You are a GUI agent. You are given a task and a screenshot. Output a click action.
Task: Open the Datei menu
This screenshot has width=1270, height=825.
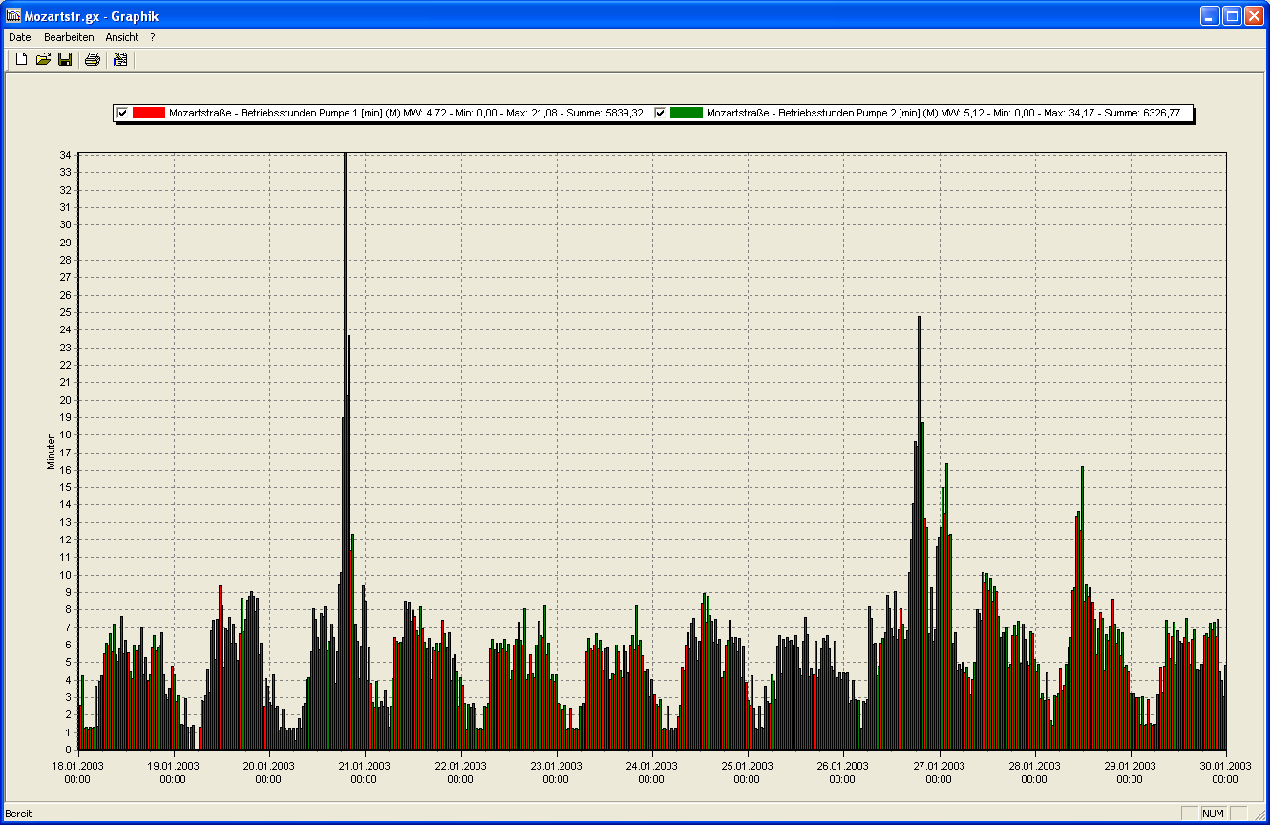21,37
